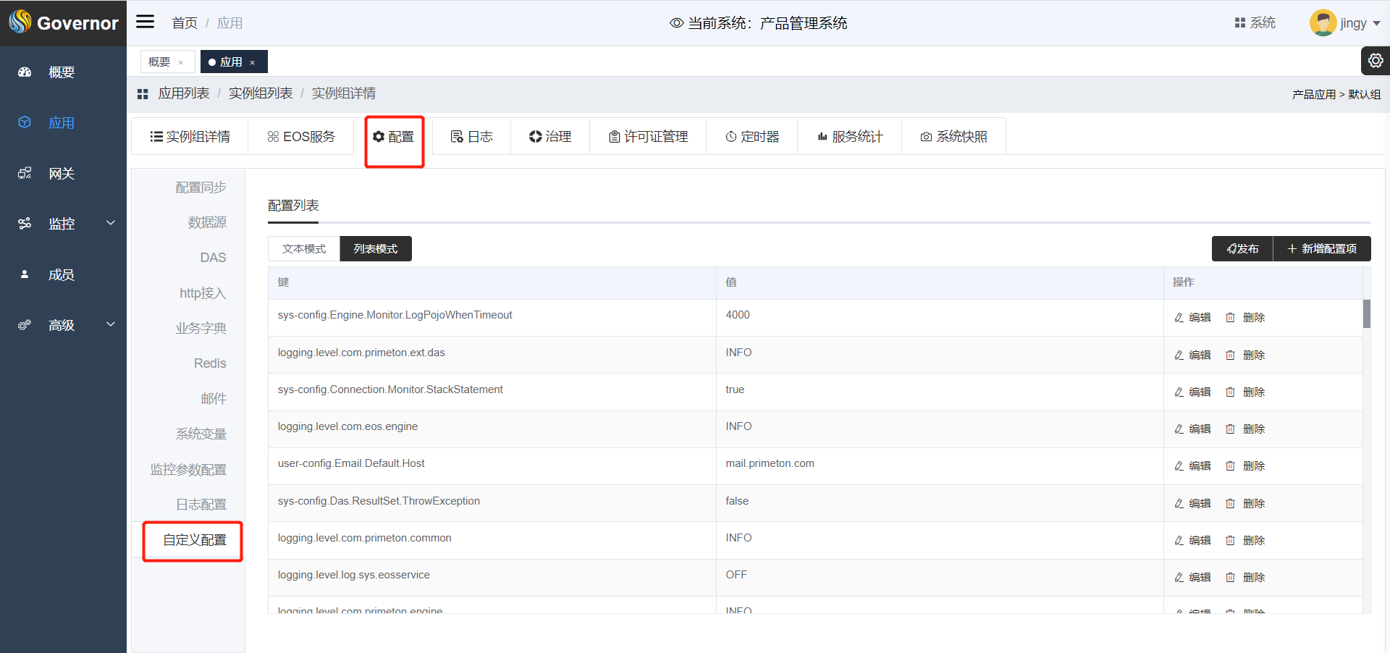Click the 网关 gateway sidebar icon
1390x653 pixels.
tap(25, 174)
